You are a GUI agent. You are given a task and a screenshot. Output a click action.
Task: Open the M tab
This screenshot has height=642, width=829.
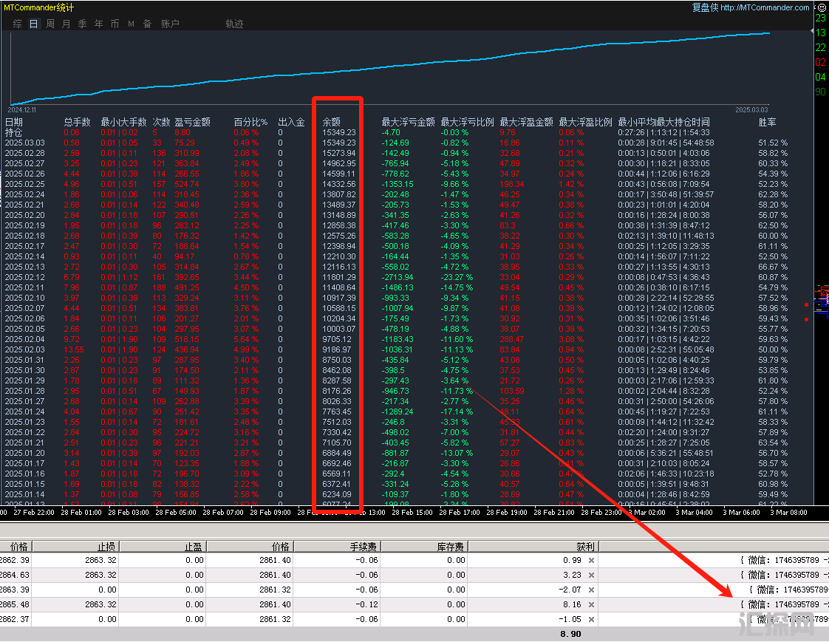click(131, 24)
